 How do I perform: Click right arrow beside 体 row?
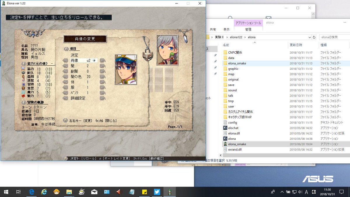pos(102,82)
